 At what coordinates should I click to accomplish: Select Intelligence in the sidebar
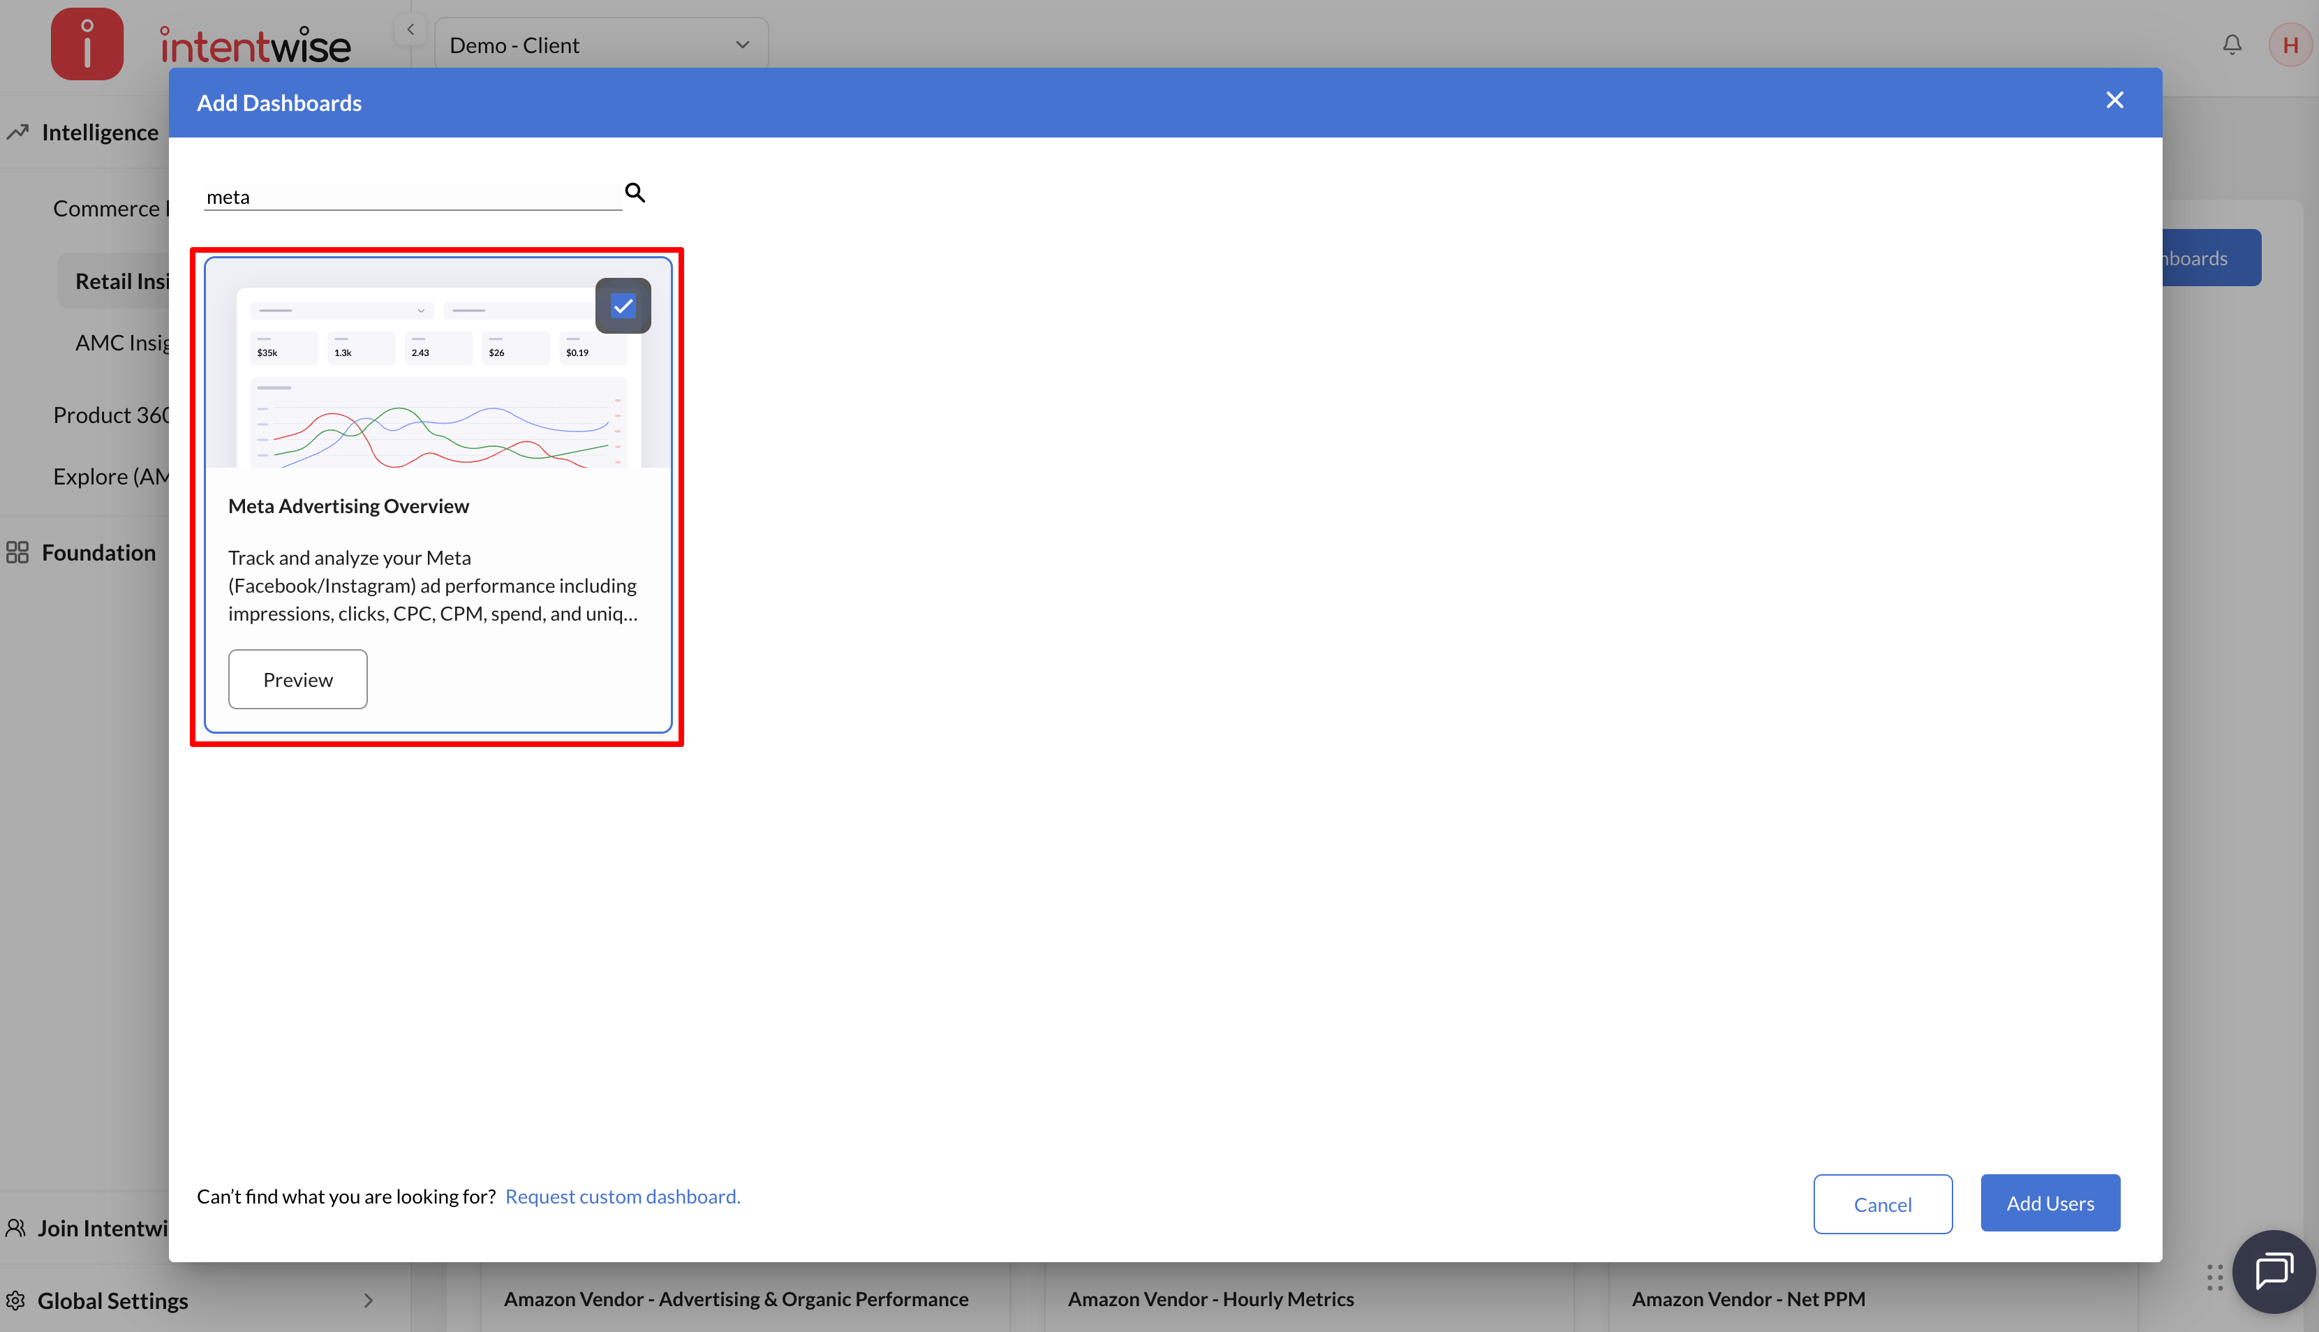click(101, 133)
